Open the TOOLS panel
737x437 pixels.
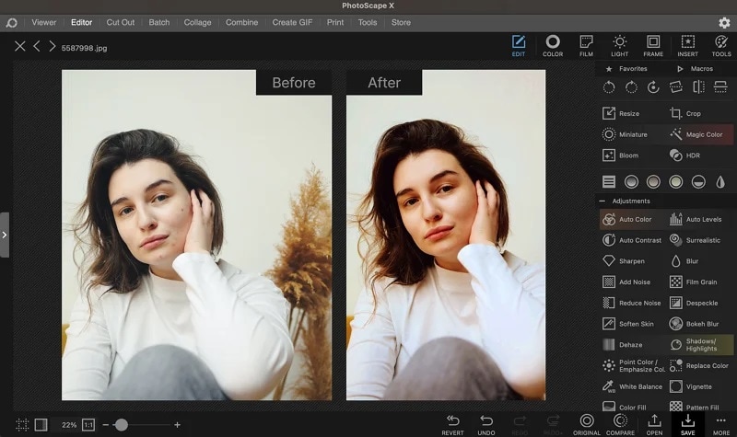pos(721,46)
